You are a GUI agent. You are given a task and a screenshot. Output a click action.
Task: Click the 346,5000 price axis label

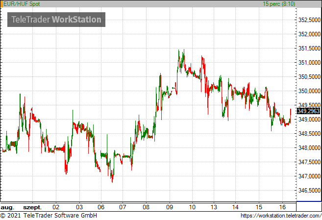point(309,191)
